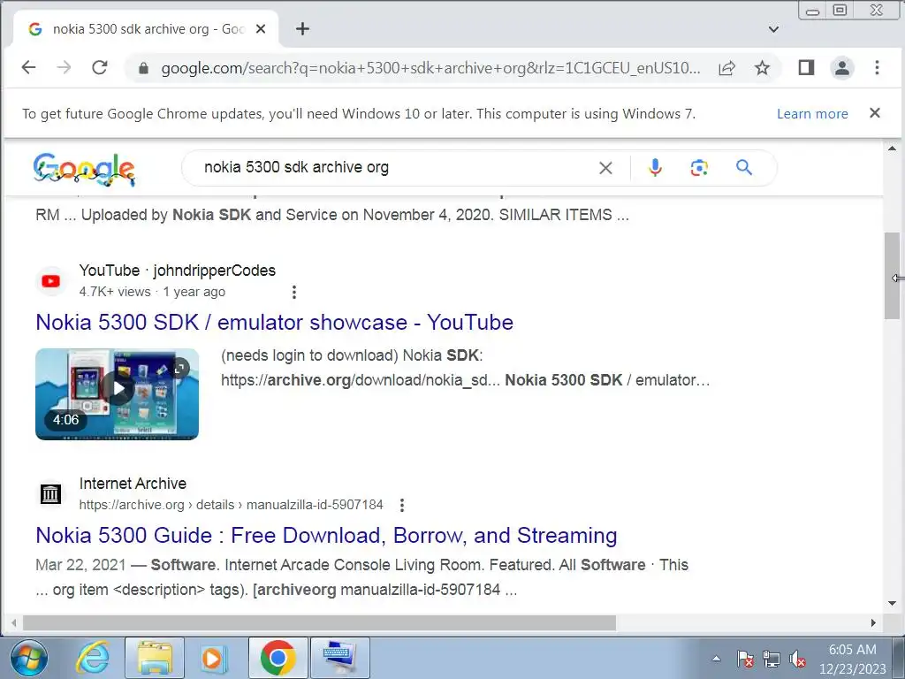Click the address bar URL
The image size is (905, 679).
[430, 68]
